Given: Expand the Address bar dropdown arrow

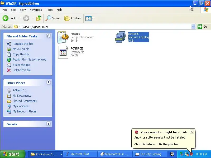Looking at the screenshot, I should pos(193,27).
